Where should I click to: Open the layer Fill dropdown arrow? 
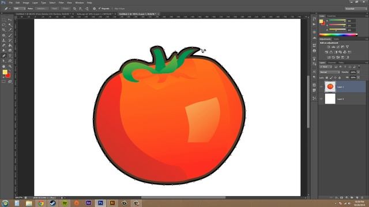[359, 78]
